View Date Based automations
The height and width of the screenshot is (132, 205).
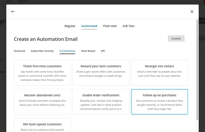pos(88,51)
